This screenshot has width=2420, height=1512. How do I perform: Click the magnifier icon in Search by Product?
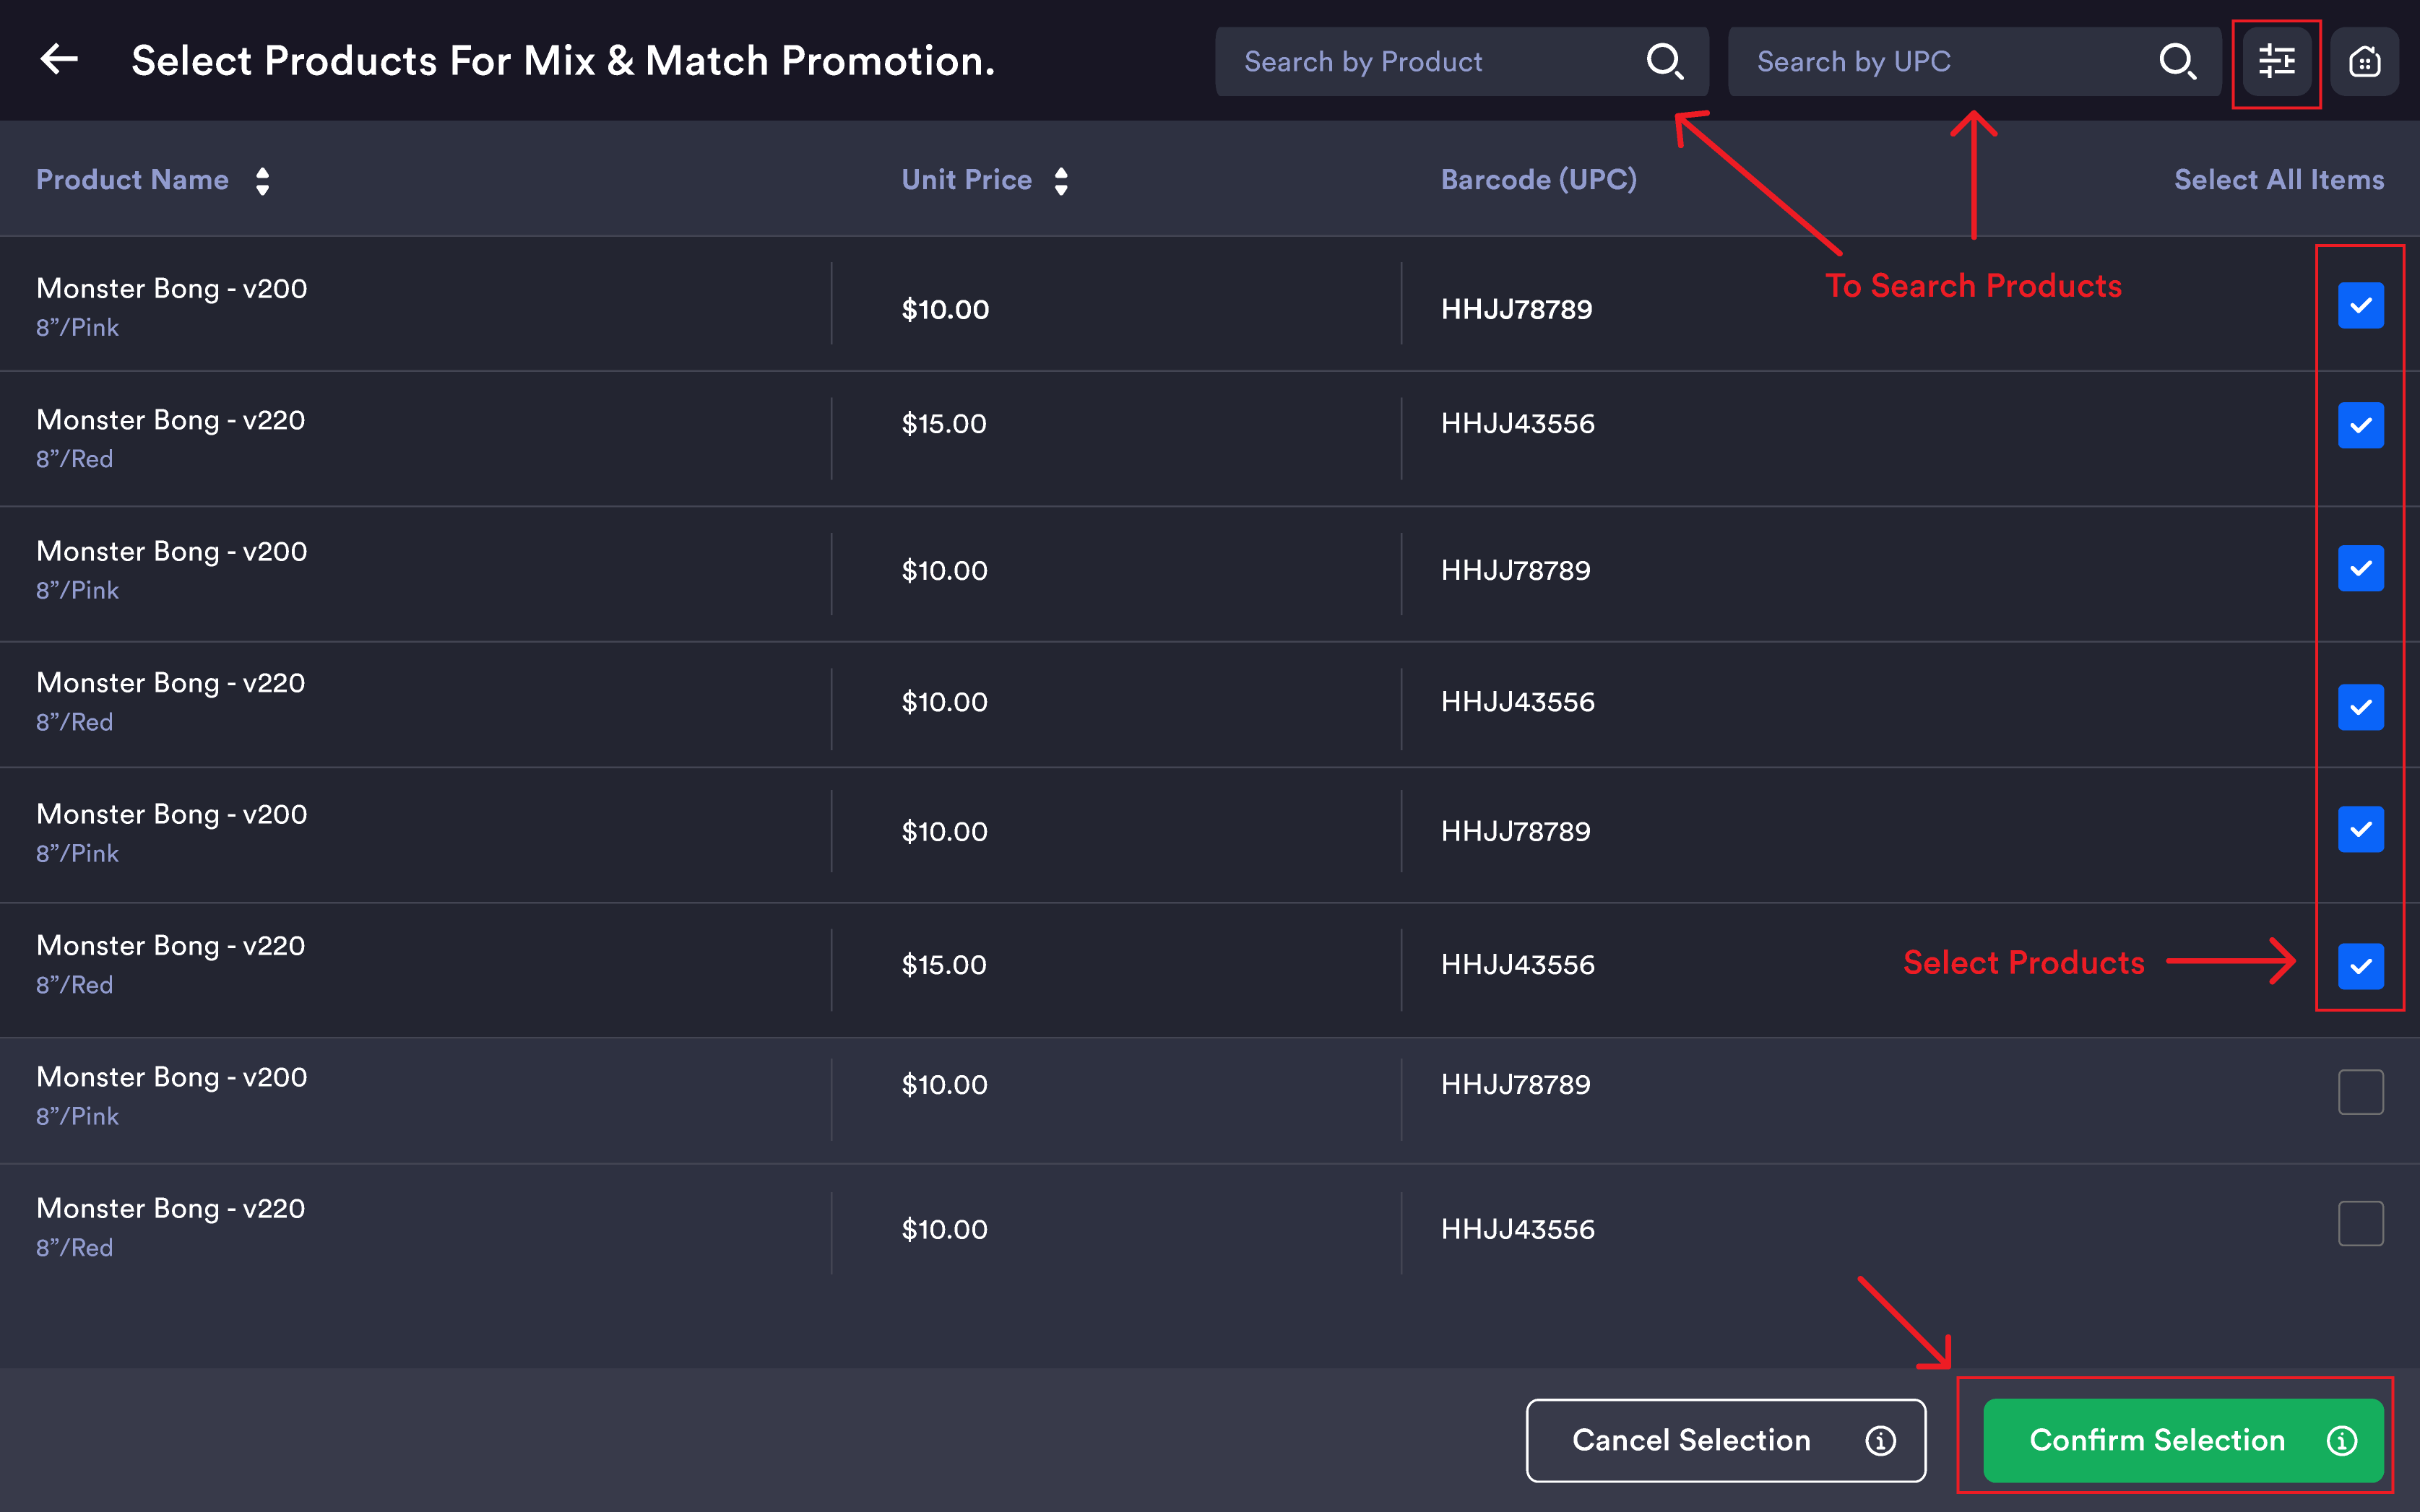[x=1664, y=61]
